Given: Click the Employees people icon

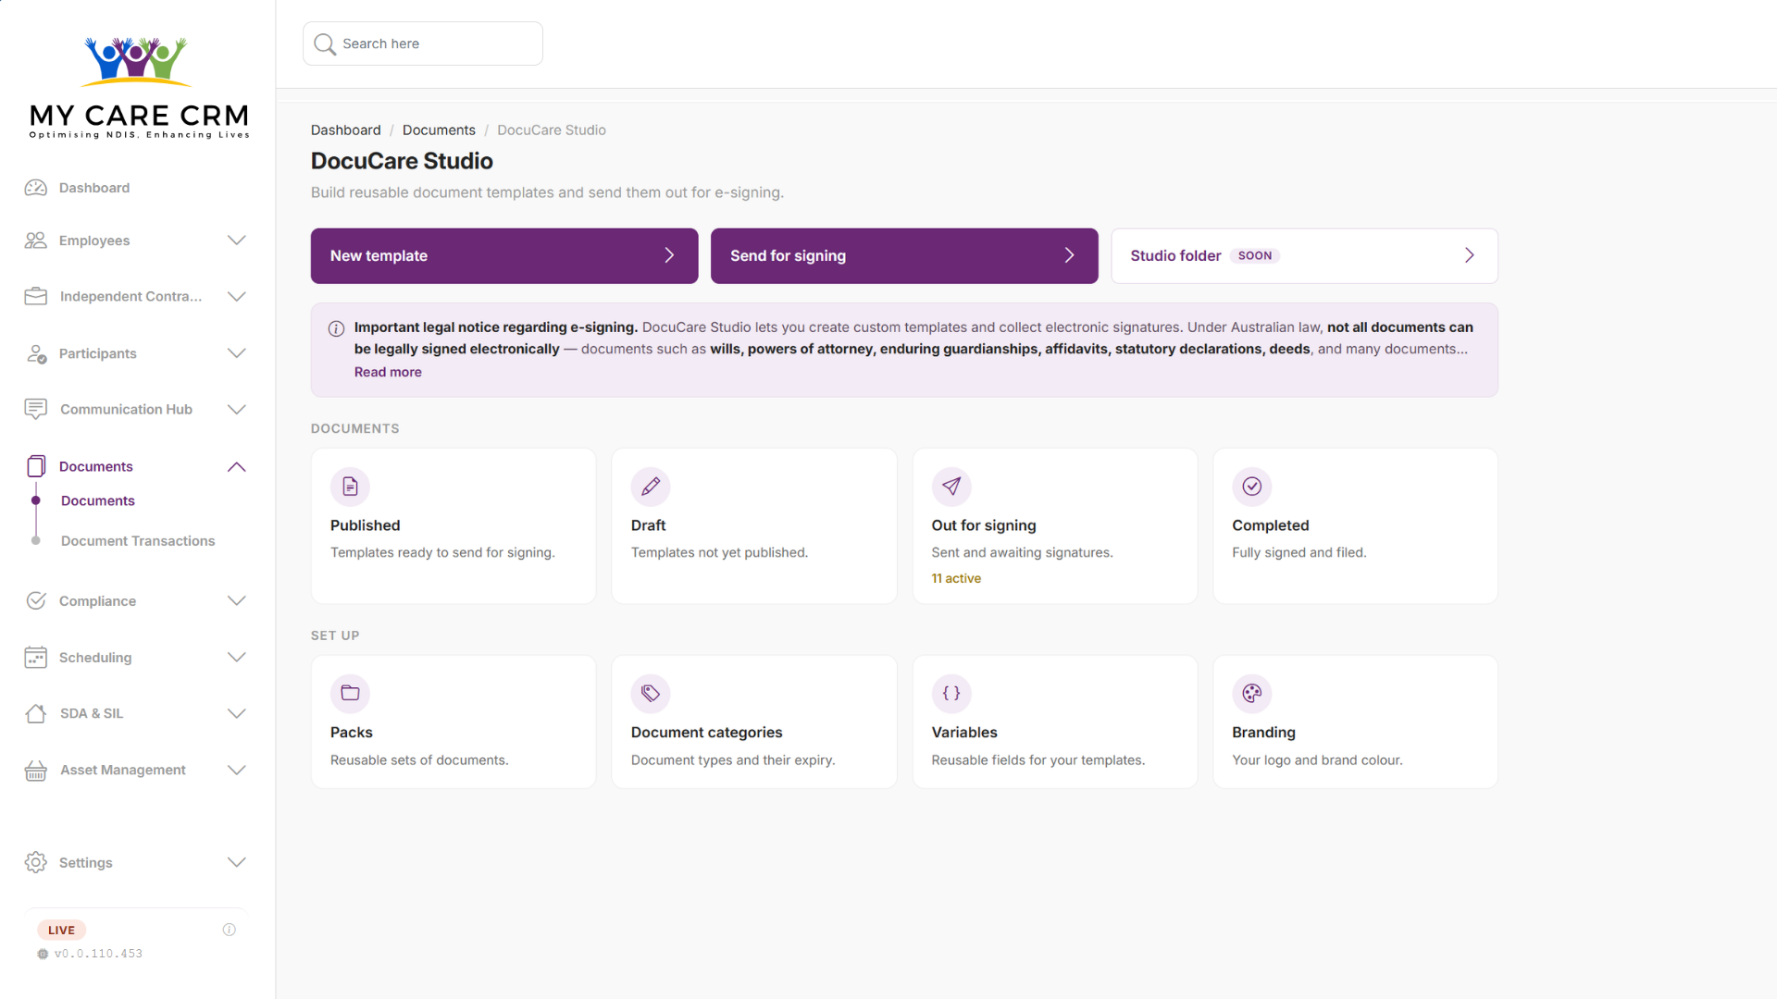Looking at the screenshot, I should (x=36, y=240).
